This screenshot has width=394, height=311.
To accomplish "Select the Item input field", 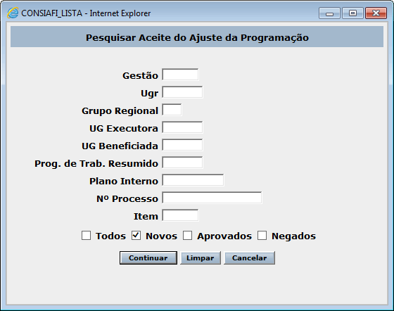I will (180, 215).
